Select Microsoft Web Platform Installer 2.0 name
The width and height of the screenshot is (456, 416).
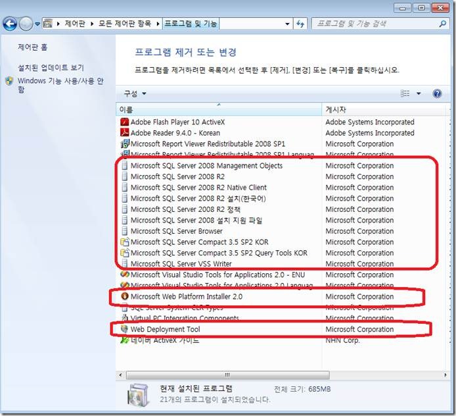(187, 297)
